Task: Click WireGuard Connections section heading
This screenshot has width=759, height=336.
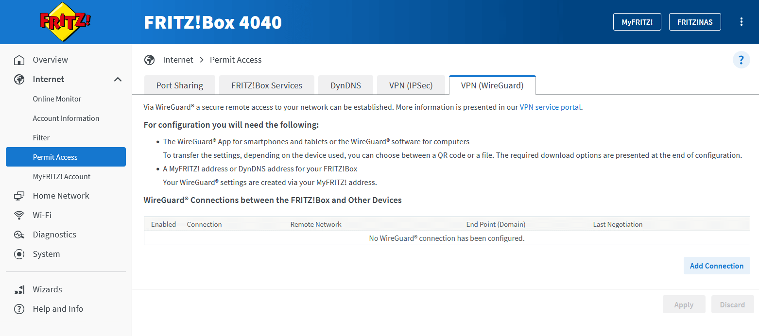Action: [x=273, y=200]
